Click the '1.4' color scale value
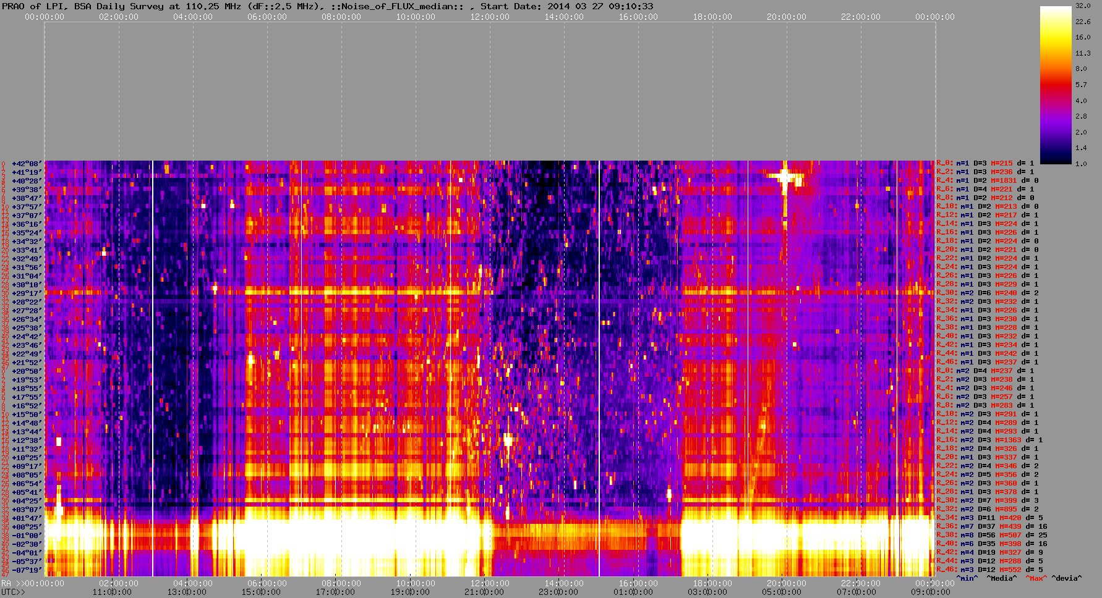Viewport: 1102px width, 598px height. (x=1081, y=148)
